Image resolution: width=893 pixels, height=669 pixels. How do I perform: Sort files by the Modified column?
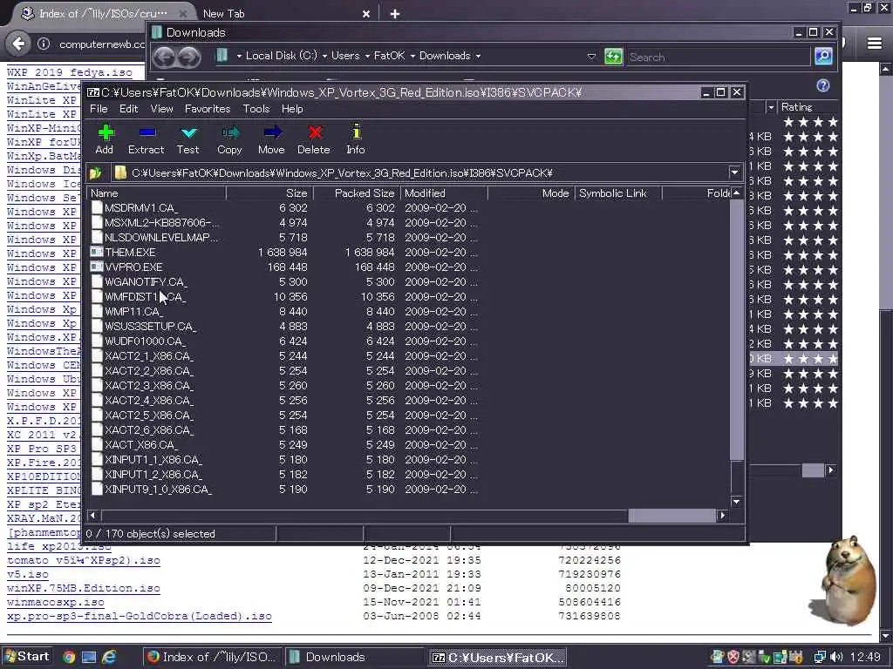444,193
